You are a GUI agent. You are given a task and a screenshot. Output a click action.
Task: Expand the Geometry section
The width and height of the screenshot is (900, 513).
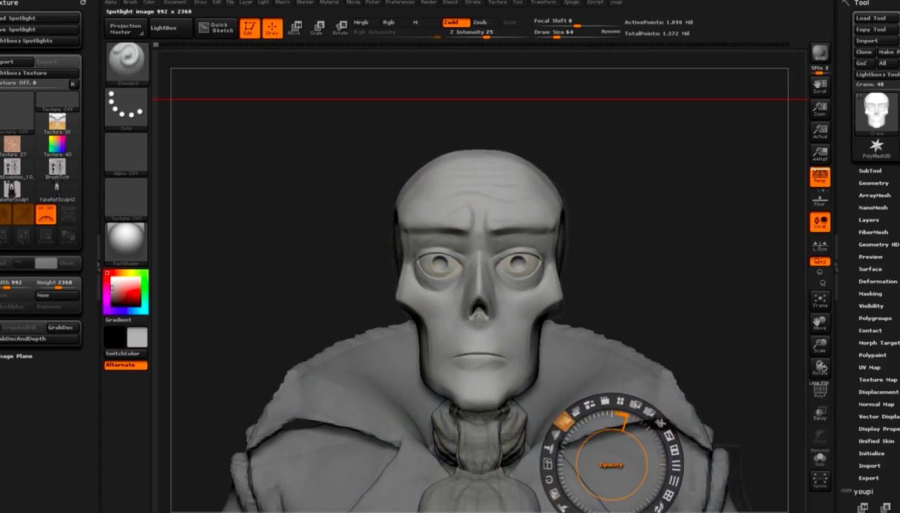(x=873, y=183)
